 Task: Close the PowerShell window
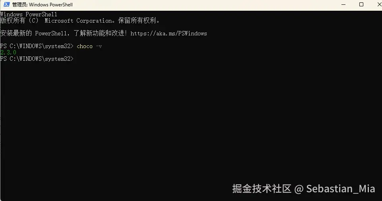click(x=379, y=5)
